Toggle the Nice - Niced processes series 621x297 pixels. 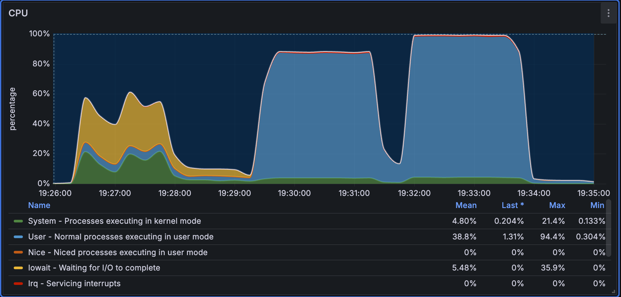coord(118,252)
